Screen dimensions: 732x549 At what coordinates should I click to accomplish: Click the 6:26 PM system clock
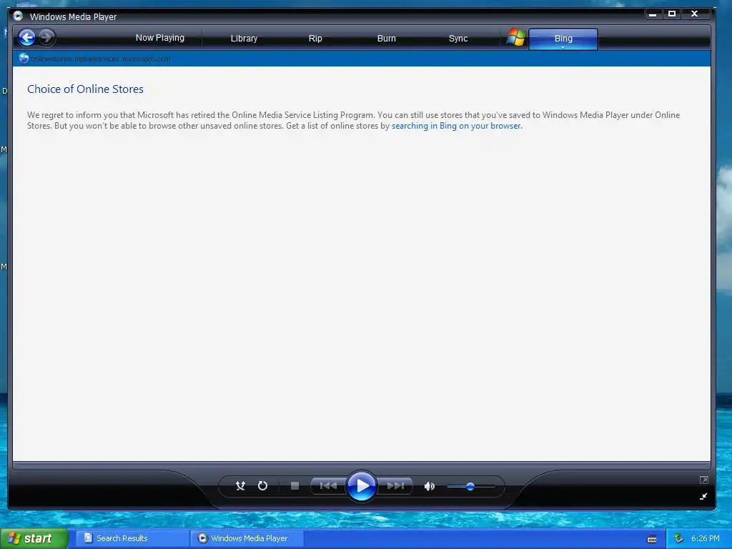pyautogui.click(x=706, y=538)
